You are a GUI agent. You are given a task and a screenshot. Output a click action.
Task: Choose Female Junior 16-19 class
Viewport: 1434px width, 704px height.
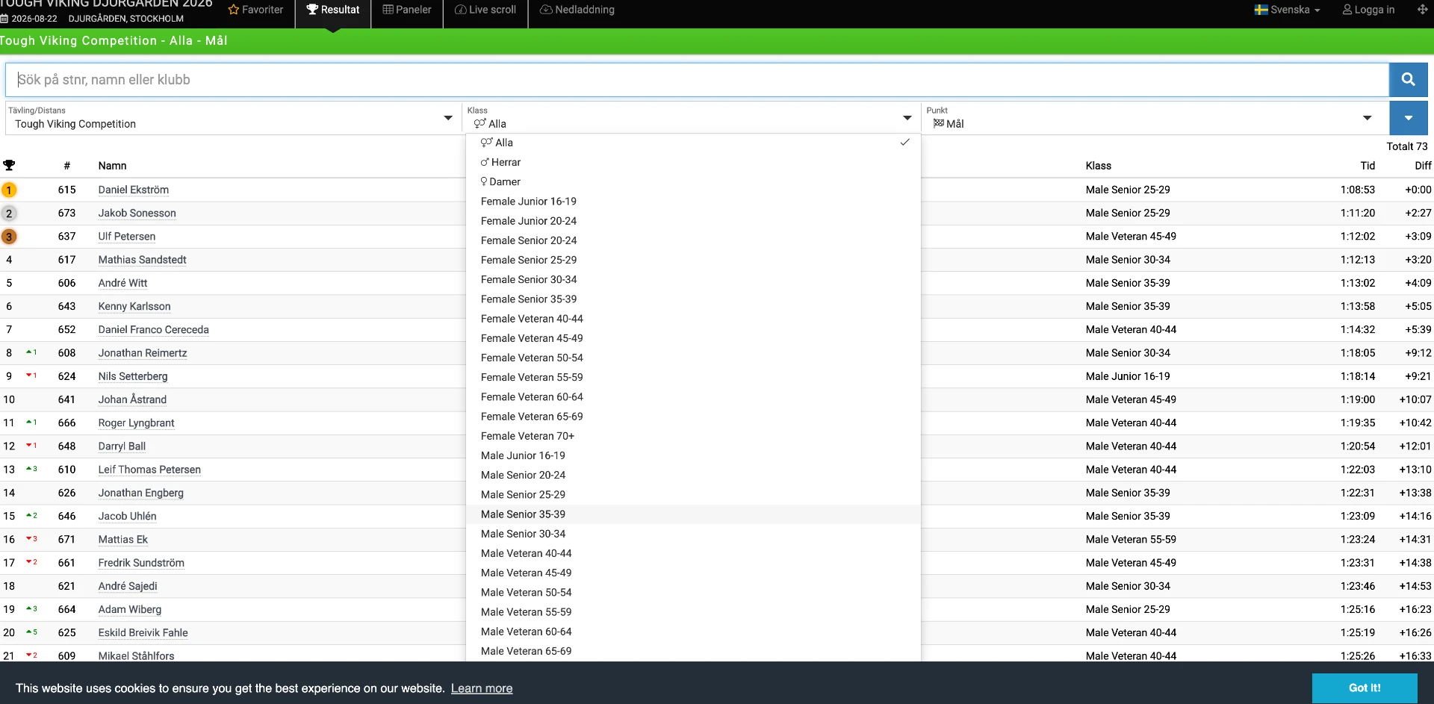coord(693,202)
